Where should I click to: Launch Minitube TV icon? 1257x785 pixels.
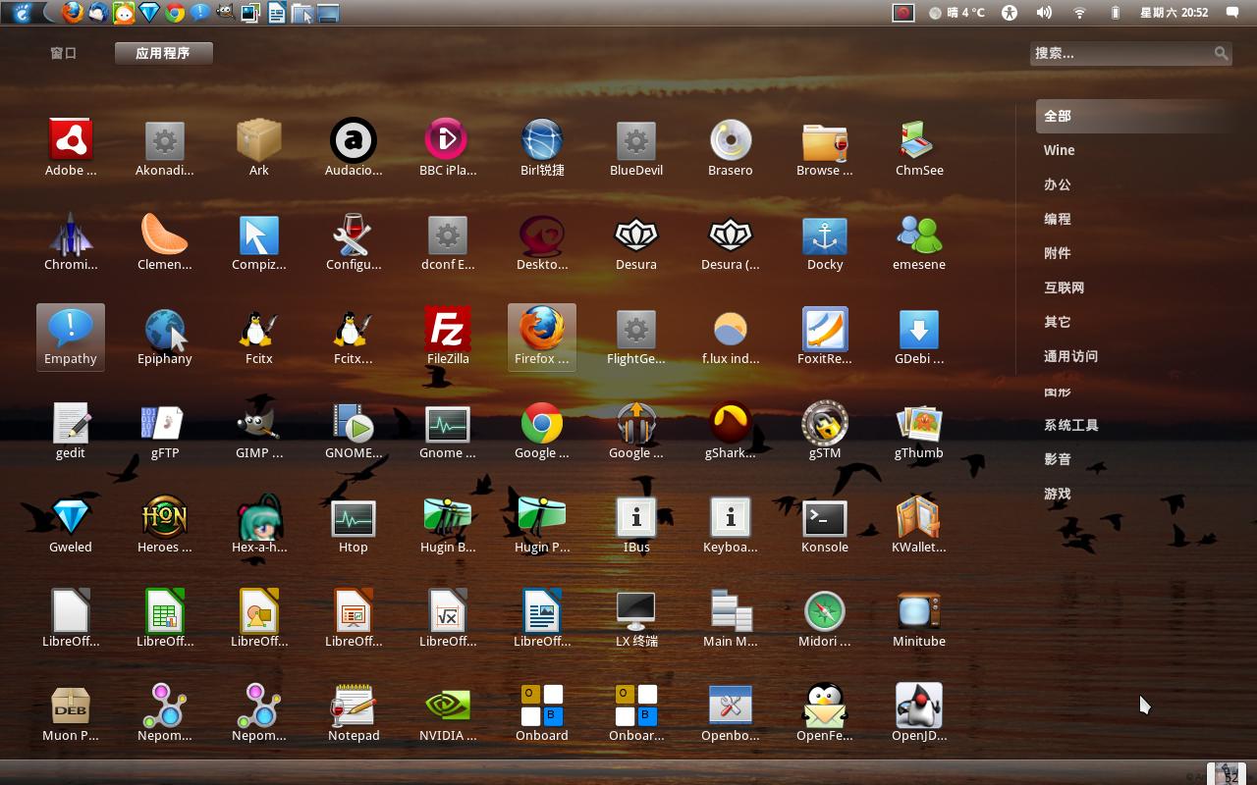point(919,611)
